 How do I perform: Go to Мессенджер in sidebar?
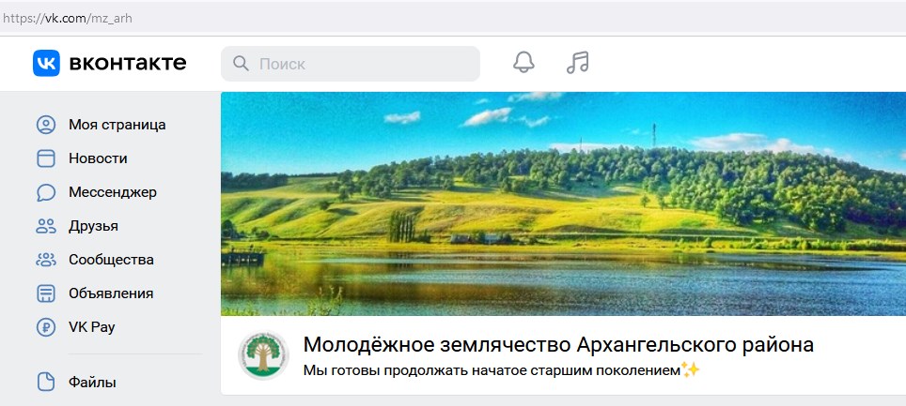(x=113, y=192)
